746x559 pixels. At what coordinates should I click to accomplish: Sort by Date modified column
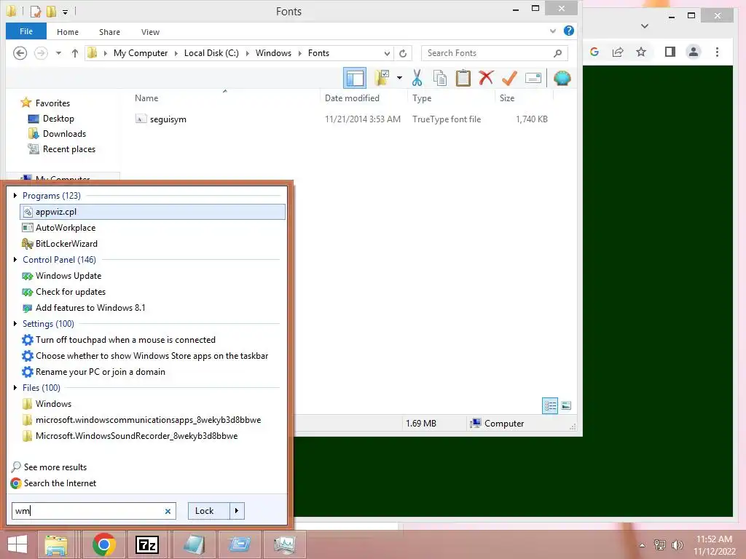[x=352, y=98]
